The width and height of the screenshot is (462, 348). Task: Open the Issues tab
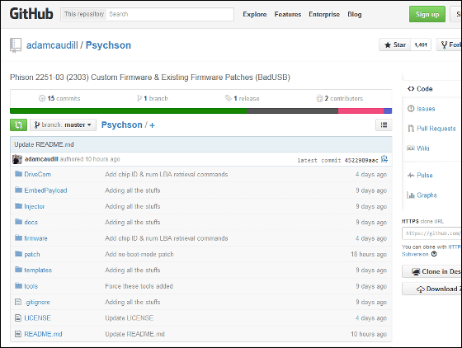(x=426, y=109)
